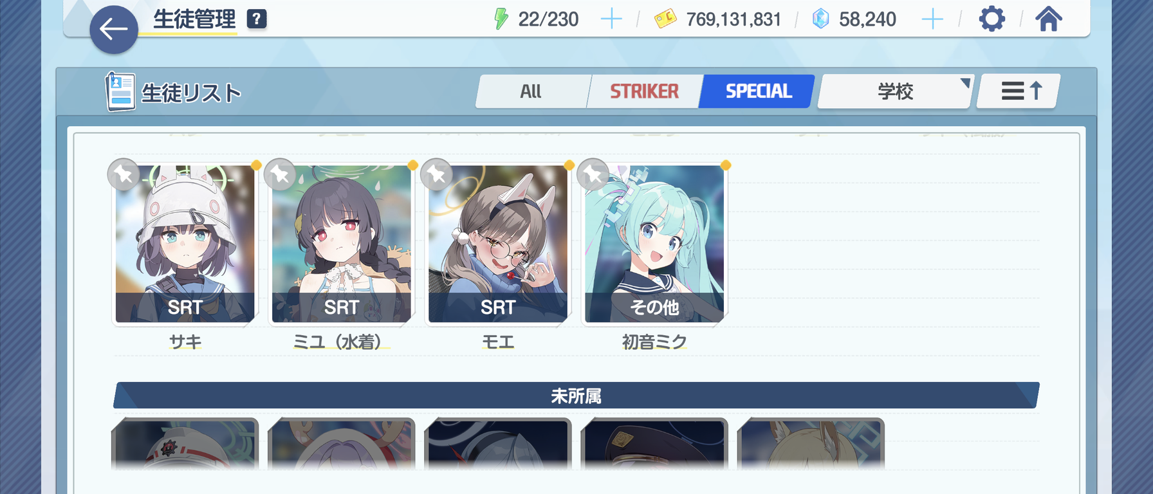
Task: Add gems via the plus icon
Action: [932, 19]
